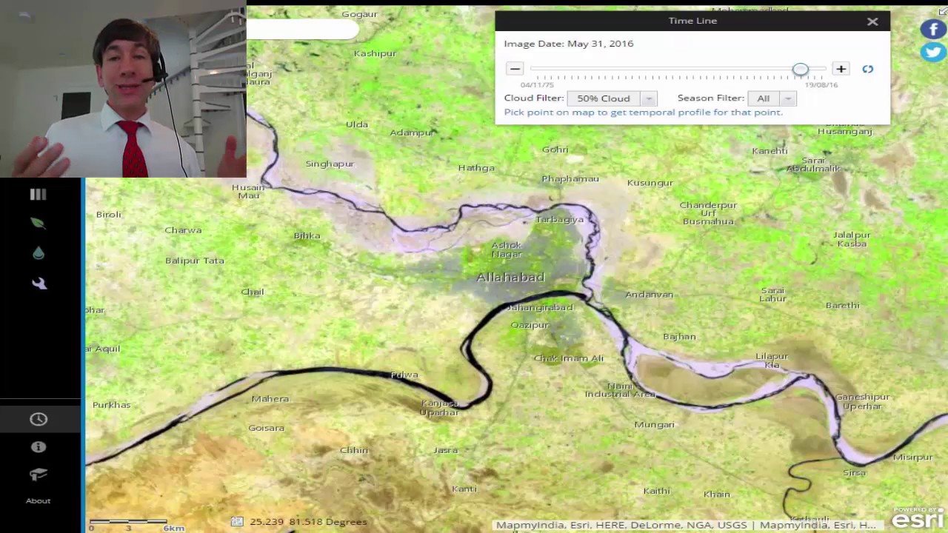Click the 04/11/75 timeline start date
Viewport: 948px width, 533px height.
(537, 85)
